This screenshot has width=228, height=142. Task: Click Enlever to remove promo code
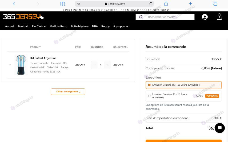click(x=216, y=68)
